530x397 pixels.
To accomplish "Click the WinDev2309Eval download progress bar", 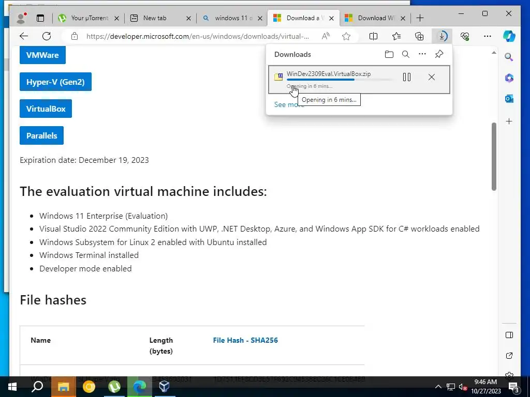I will 340,80.
